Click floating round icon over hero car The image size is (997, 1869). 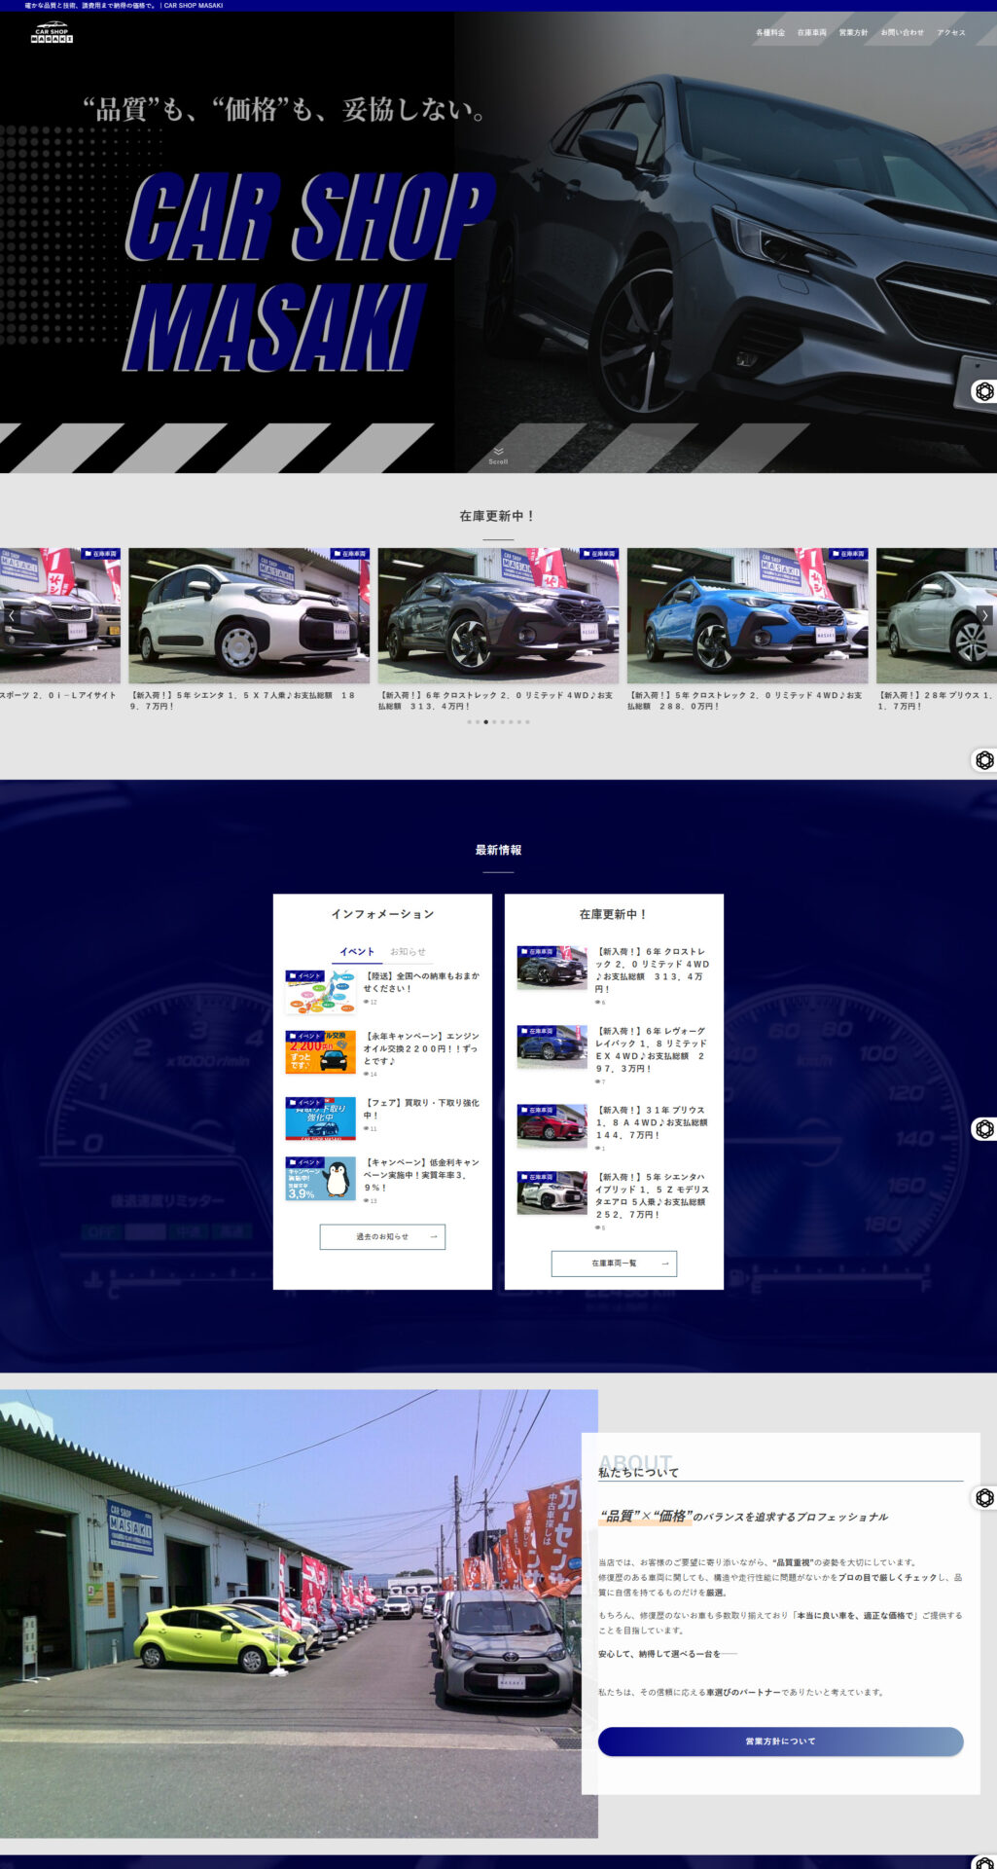coord(984,391)
